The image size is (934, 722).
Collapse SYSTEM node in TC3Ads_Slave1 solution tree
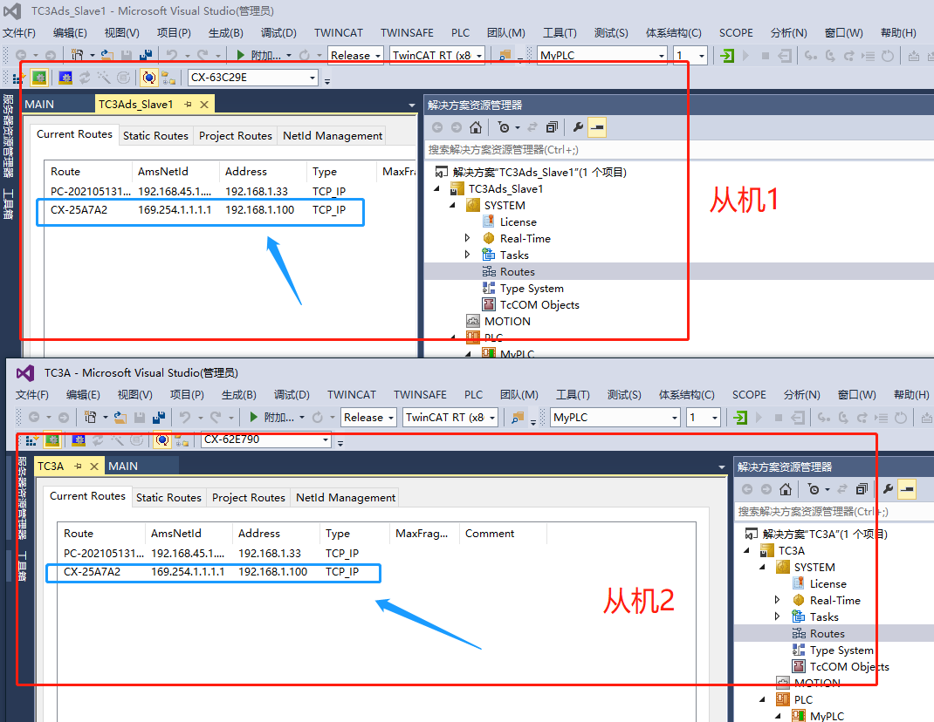pyautogui.click(x=453, y=205)
